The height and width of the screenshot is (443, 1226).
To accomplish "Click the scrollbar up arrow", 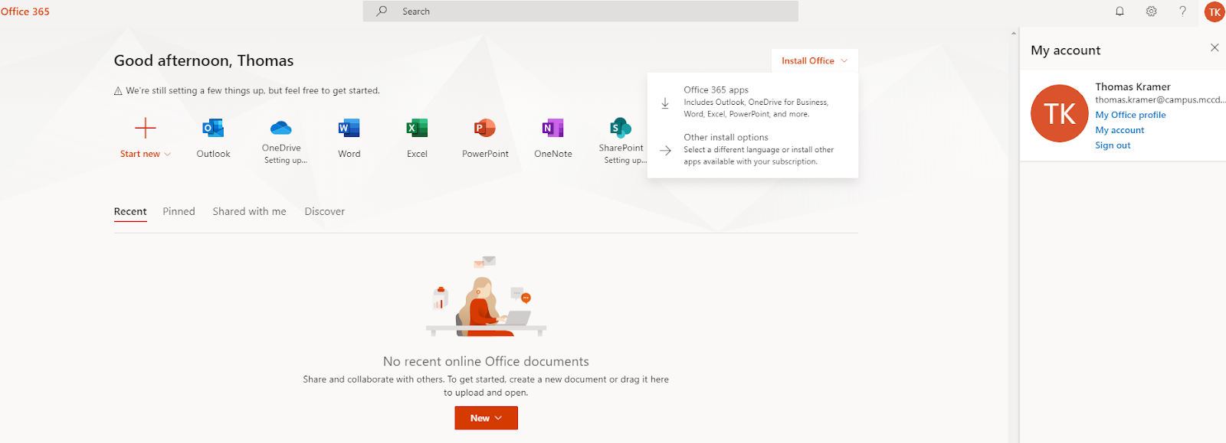I will [x=1014, y=33].
